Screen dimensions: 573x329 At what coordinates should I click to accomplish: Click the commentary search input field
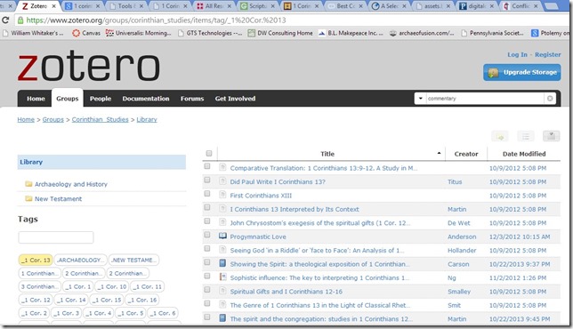tap(484, 99)
